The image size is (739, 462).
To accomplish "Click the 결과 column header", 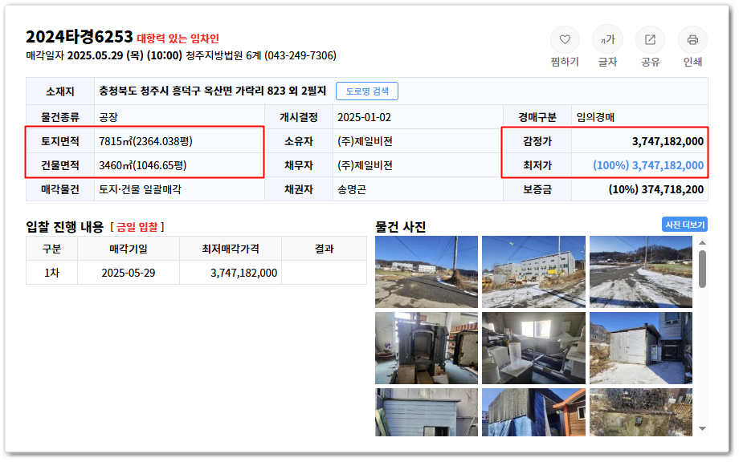I will coord(325,249).
